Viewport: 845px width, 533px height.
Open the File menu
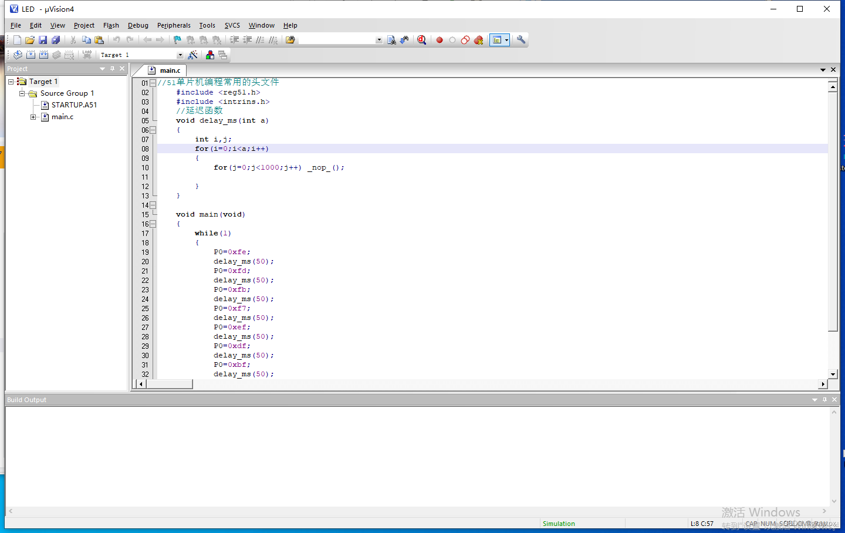tap(16, 25)
